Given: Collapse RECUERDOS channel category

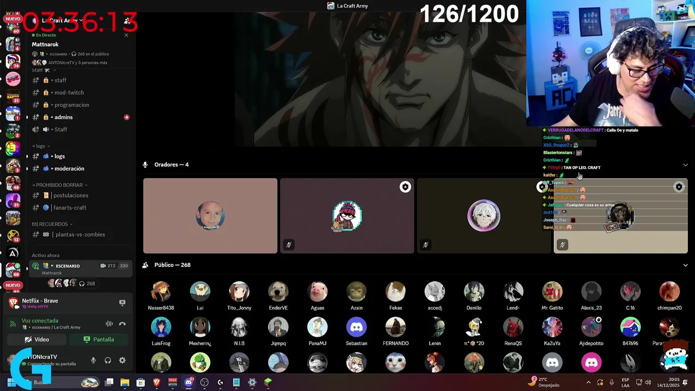Looking at the screenshot, I should [53, 224].
